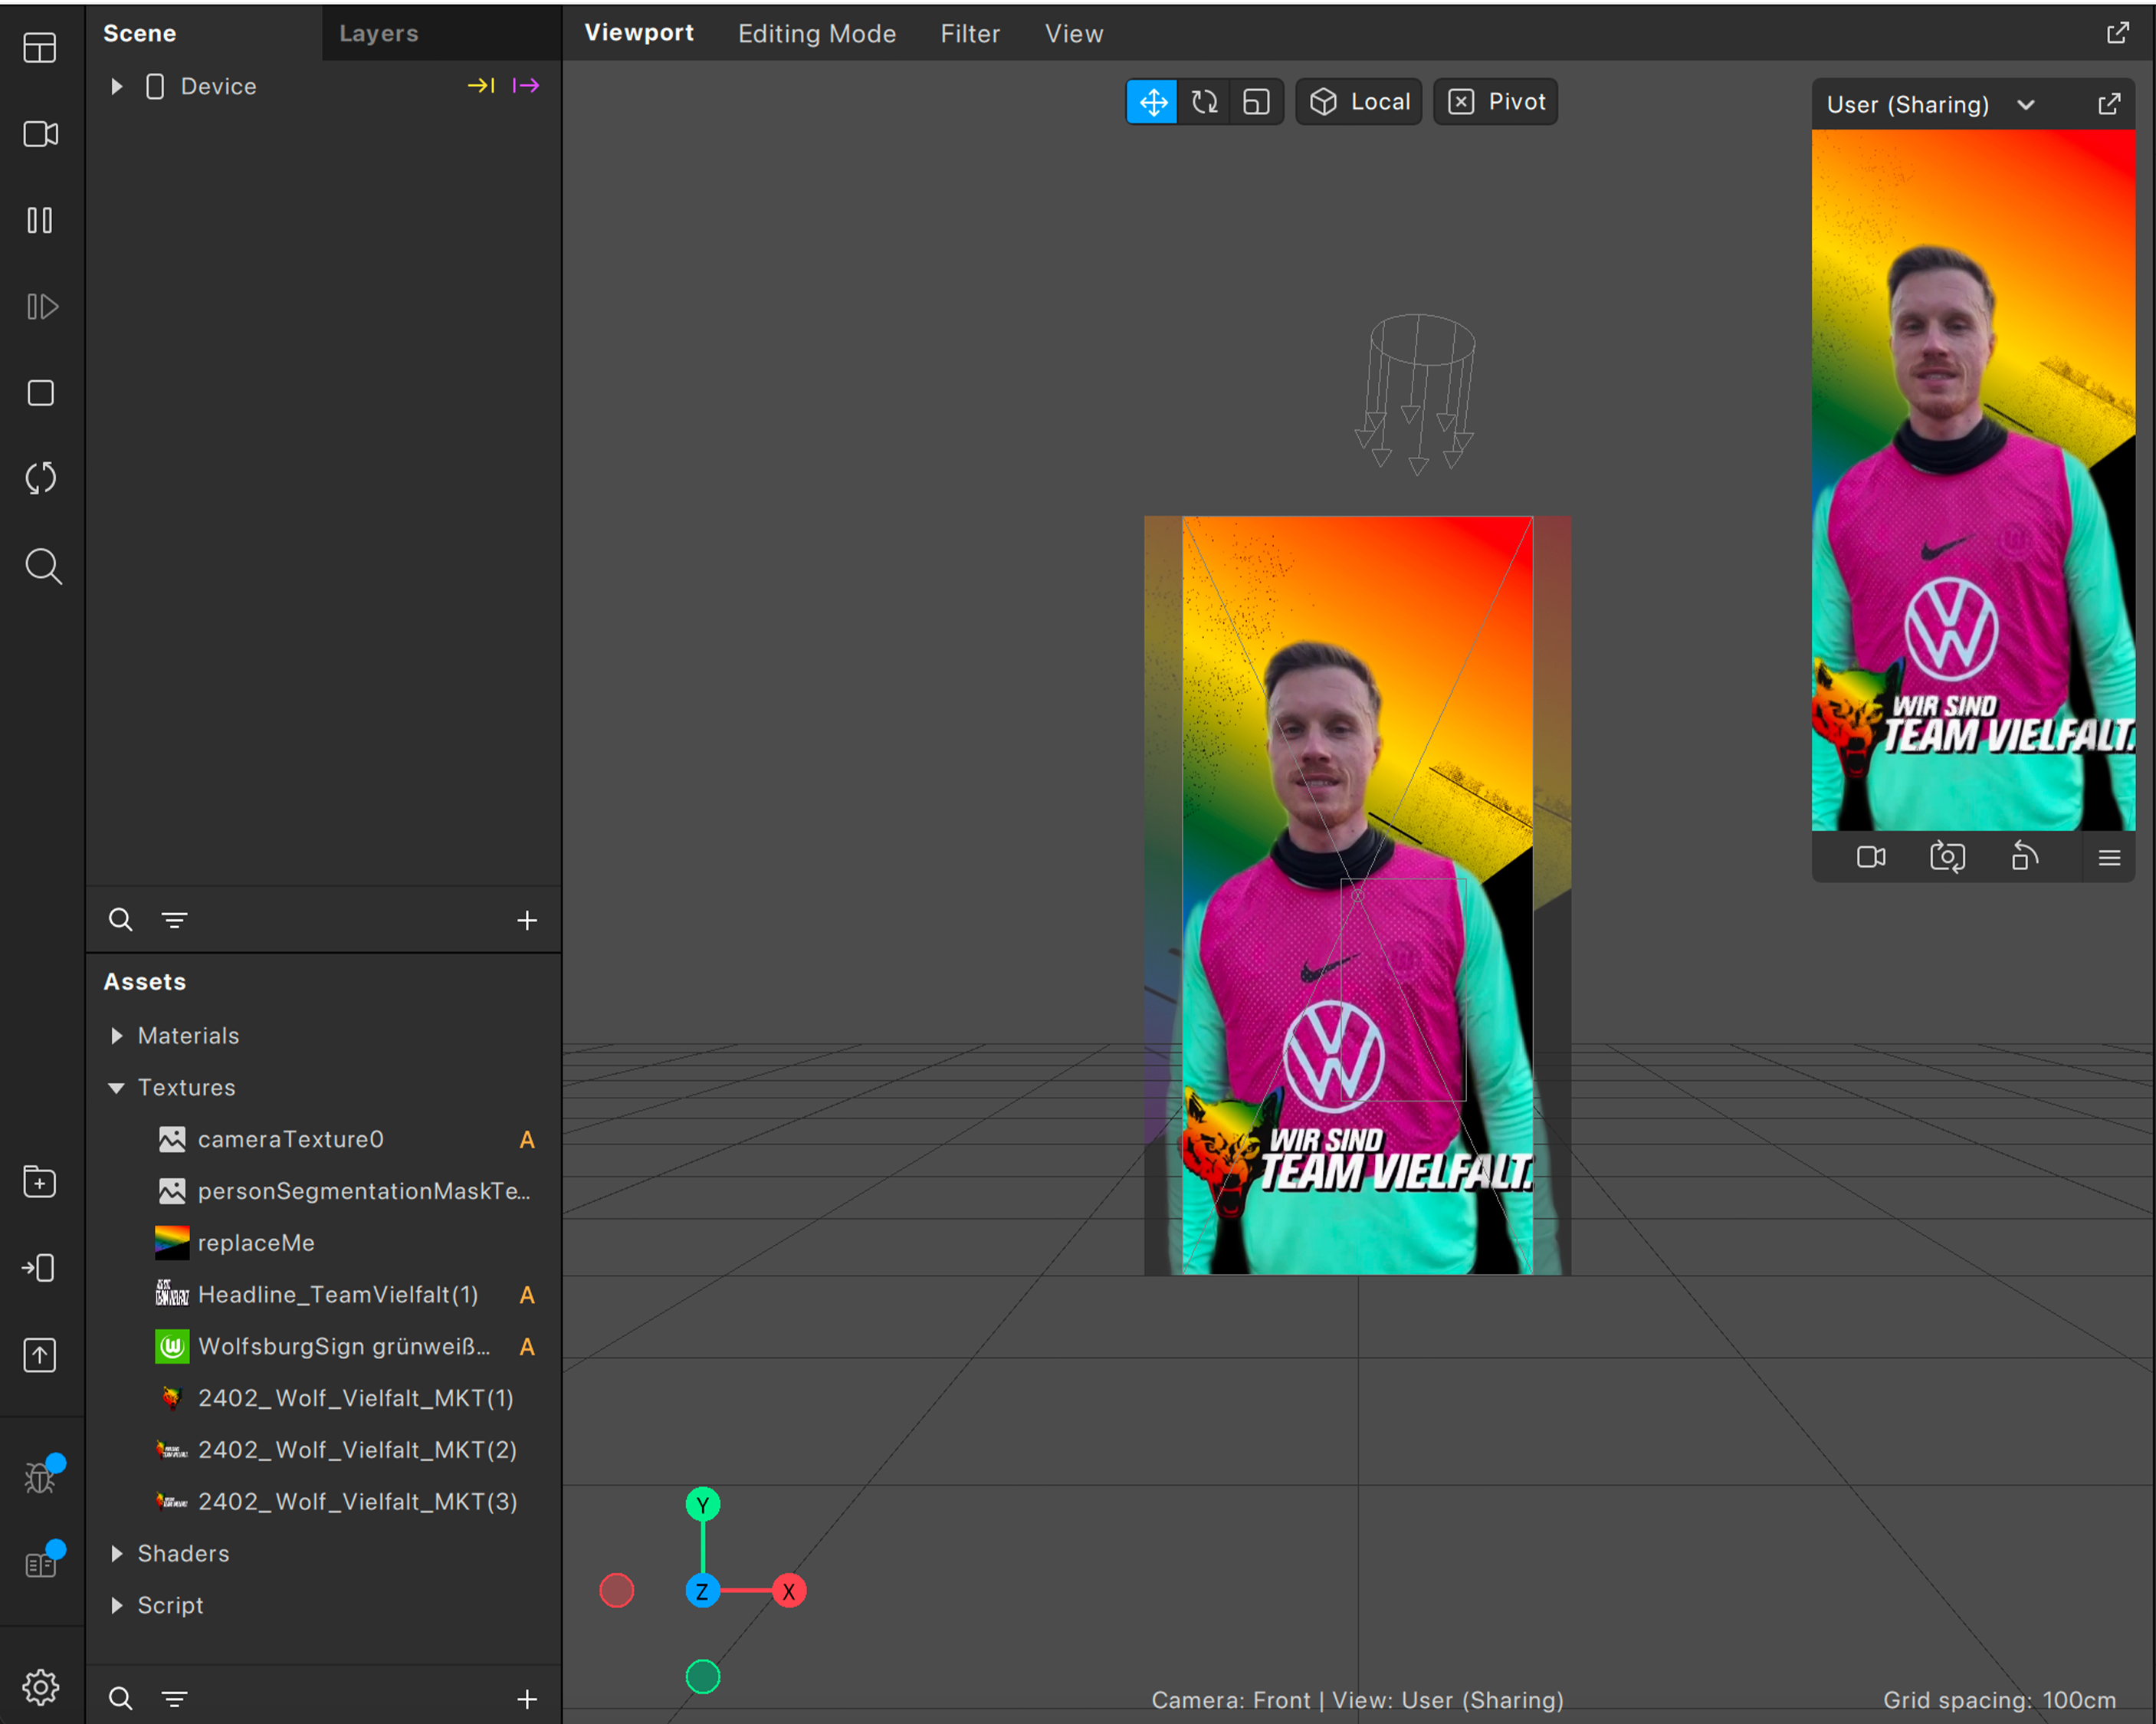Viewport: 2156px width, 1724px height.
Task: Open the Editing Mode menu
Action: [817, 34]
